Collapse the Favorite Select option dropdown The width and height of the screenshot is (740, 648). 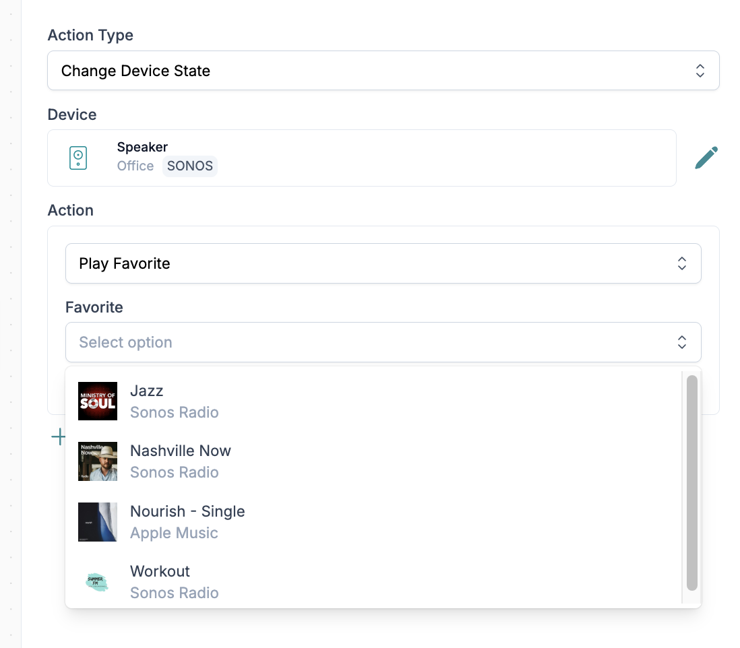click(x=383, y=342)
